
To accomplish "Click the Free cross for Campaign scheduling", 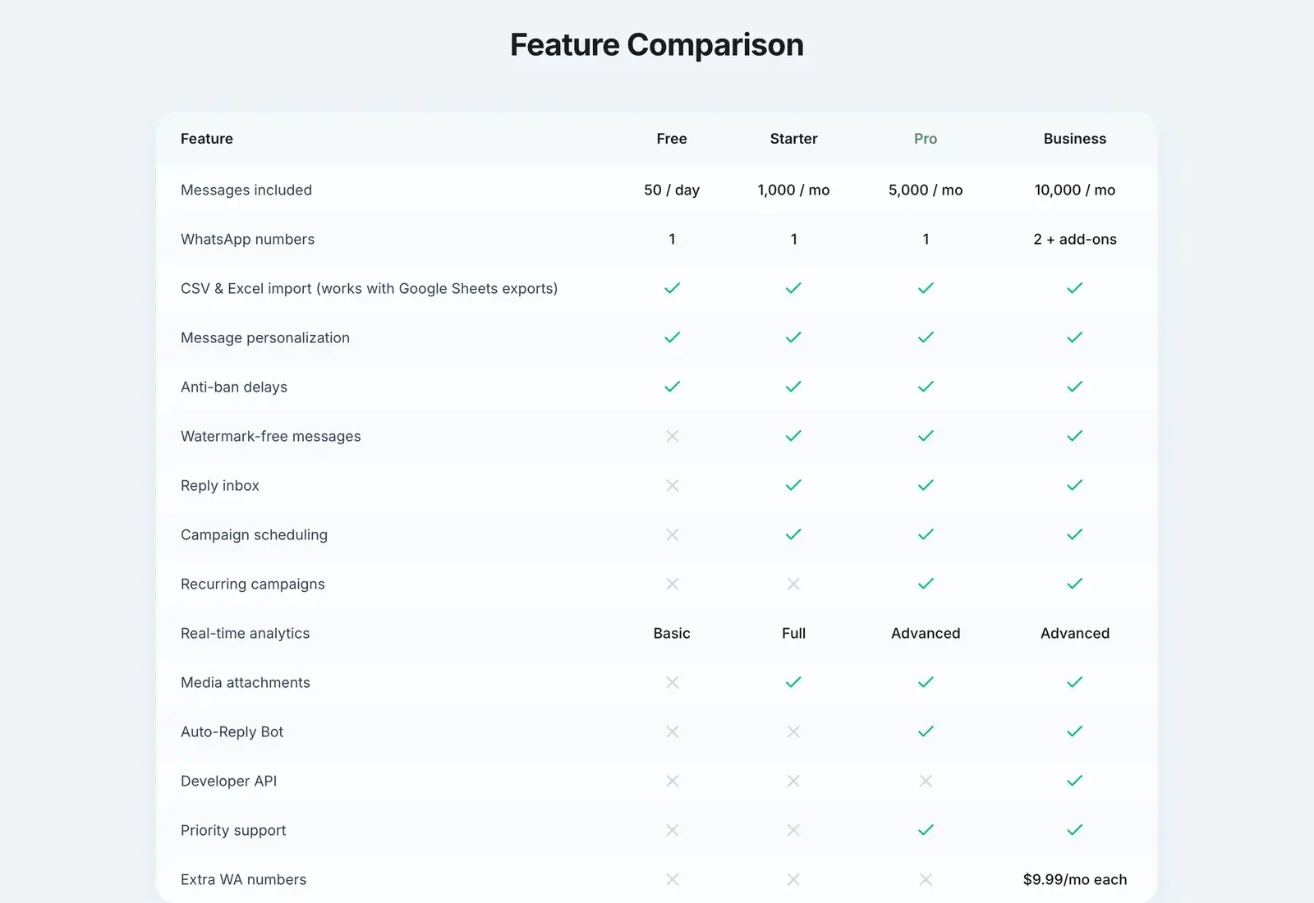I will [672, 534].
